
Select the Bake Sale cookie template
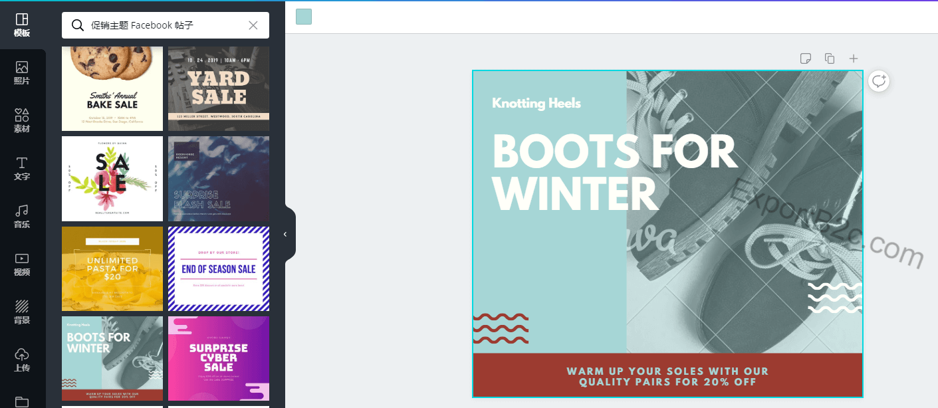[112, 88]
